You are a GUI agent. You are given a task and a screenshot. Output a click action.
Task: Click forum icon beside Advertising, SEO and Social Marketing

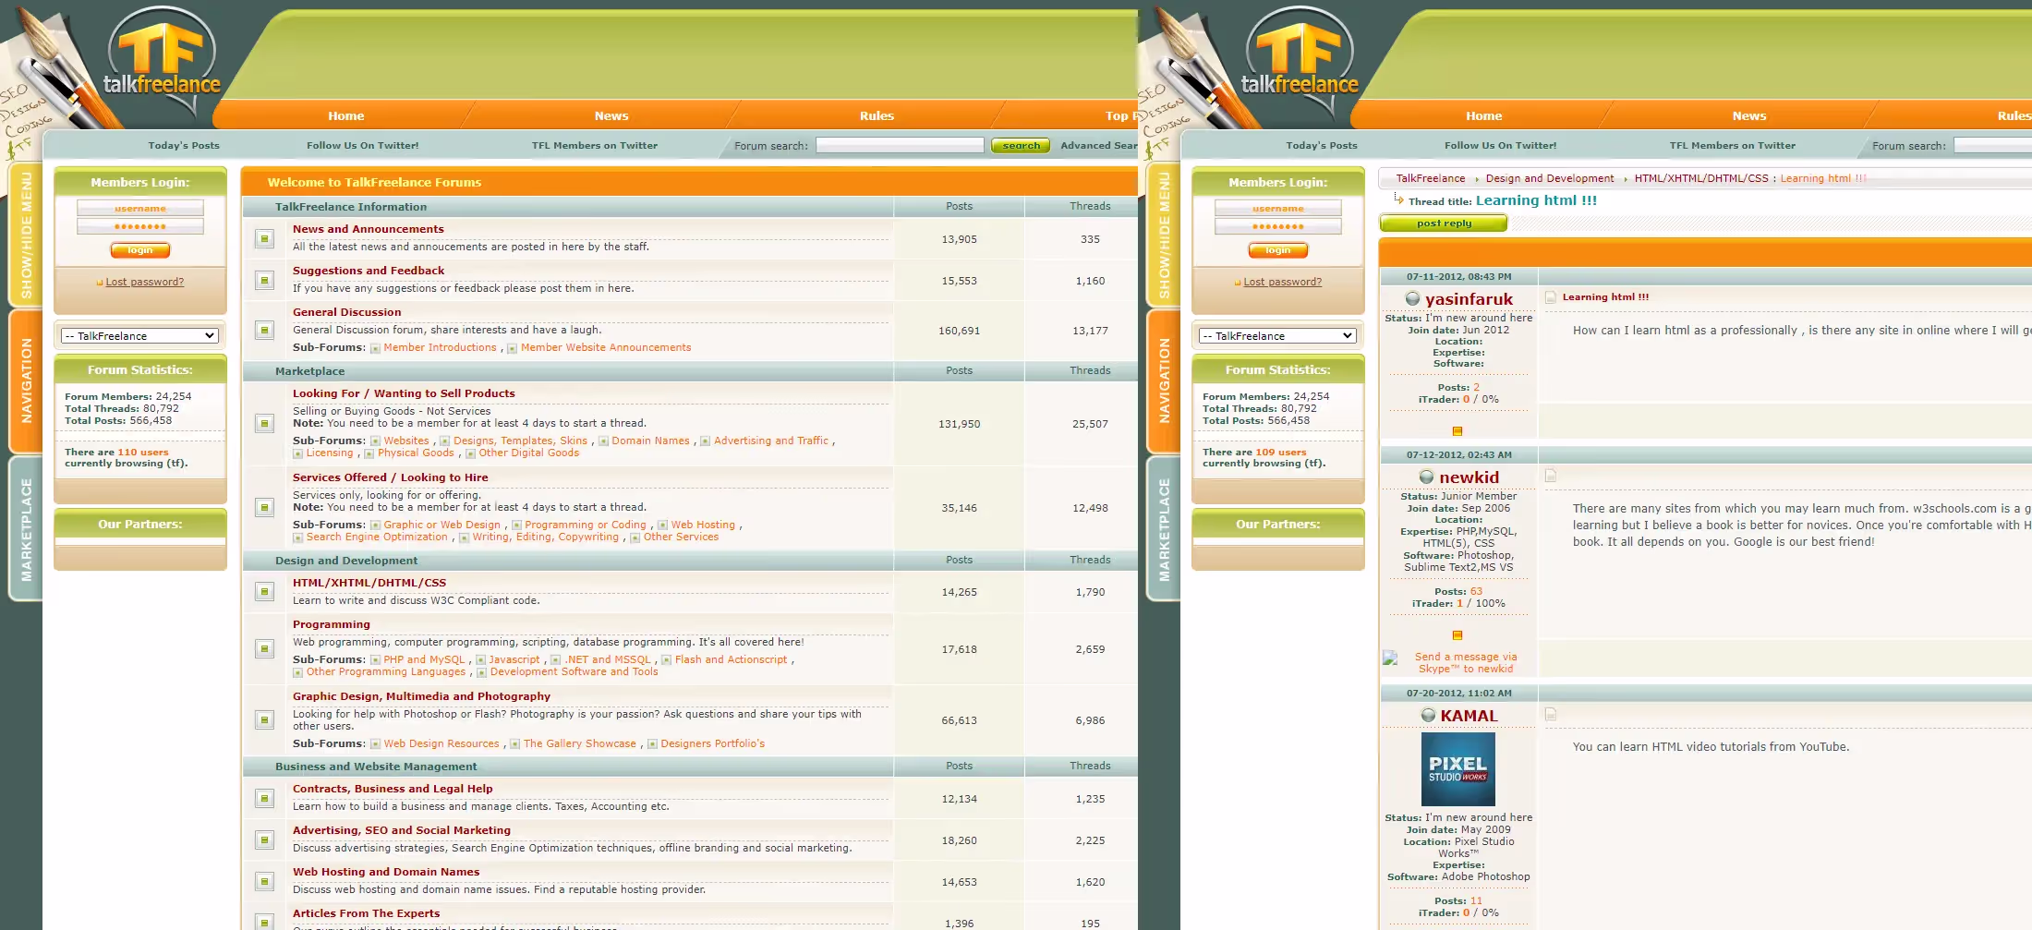click(x=264, y=839)
